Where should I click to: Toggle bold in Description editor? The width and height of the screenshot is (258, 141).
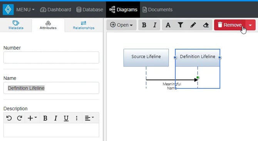pos(45,118)
